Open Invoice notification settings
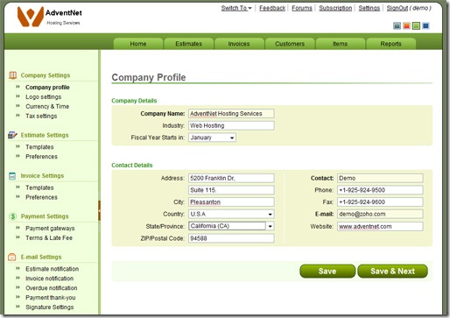The height and width of the screenshot is (318, 450). tap(50, 279)
